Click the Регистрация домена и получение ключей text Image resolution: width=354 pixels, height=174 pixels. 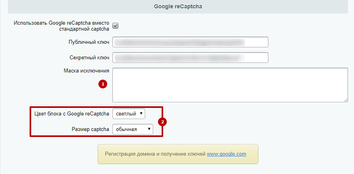(x=155, y=154)
